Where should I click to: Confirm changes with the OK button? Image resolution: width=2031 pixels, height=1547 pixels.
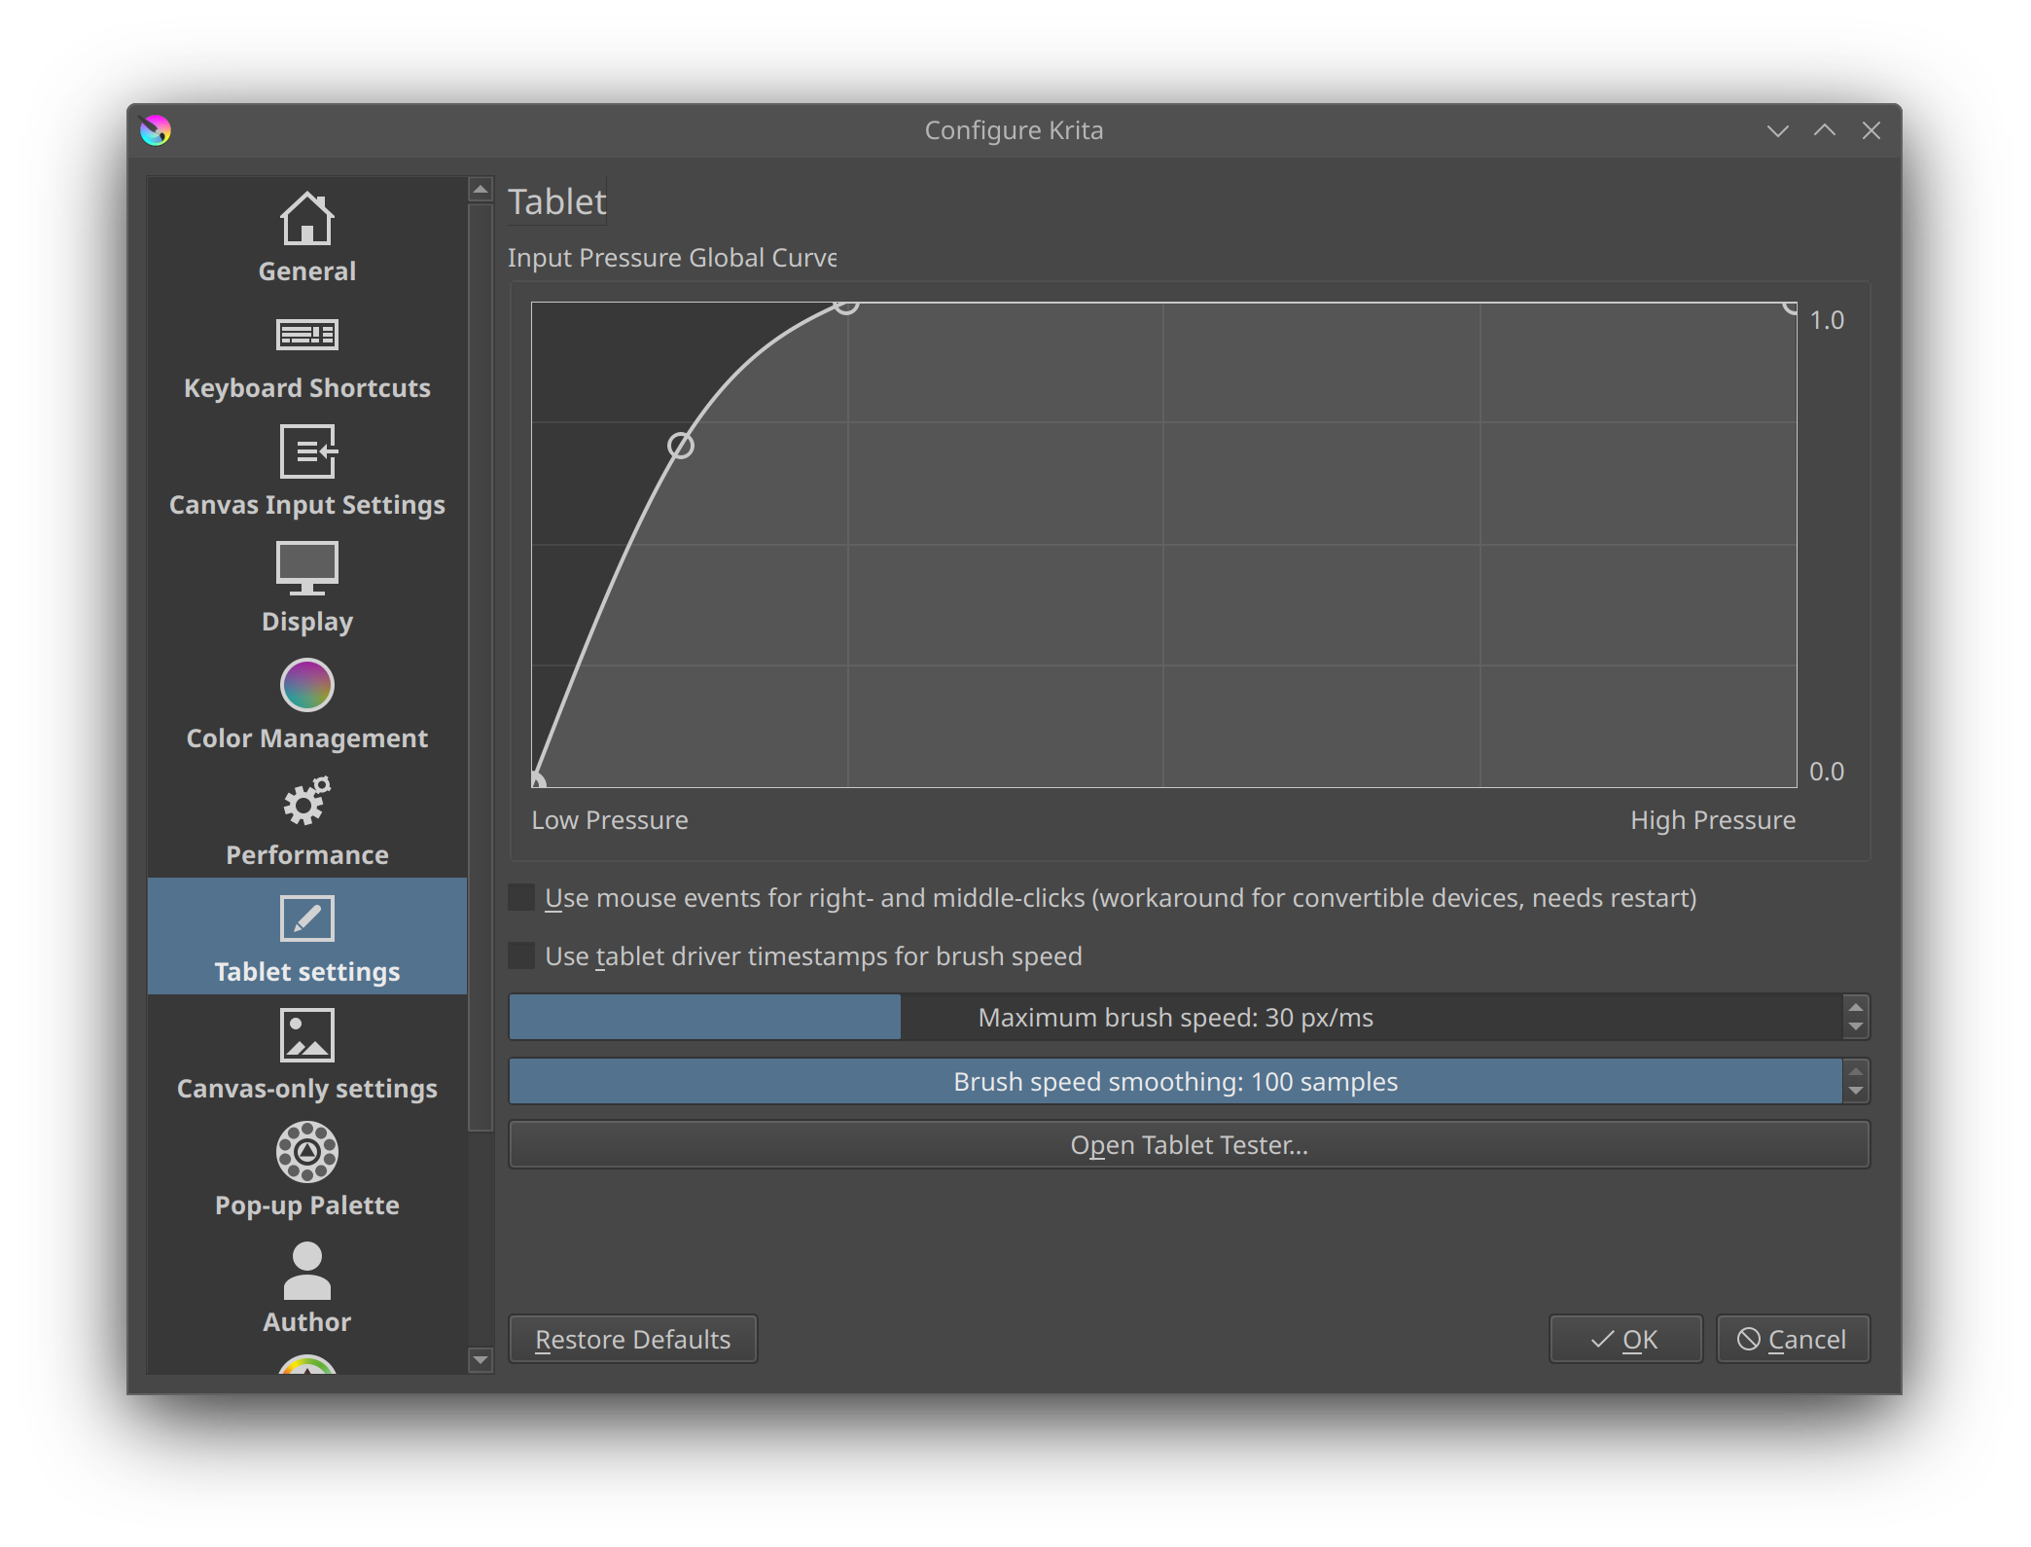click(1624, 1340)
